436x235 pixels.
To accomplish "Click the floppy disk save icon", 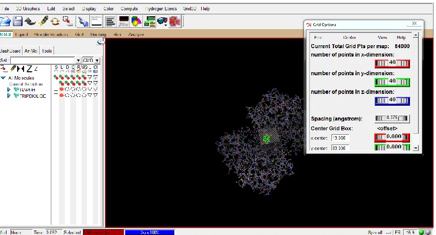I will click(18, 22).
